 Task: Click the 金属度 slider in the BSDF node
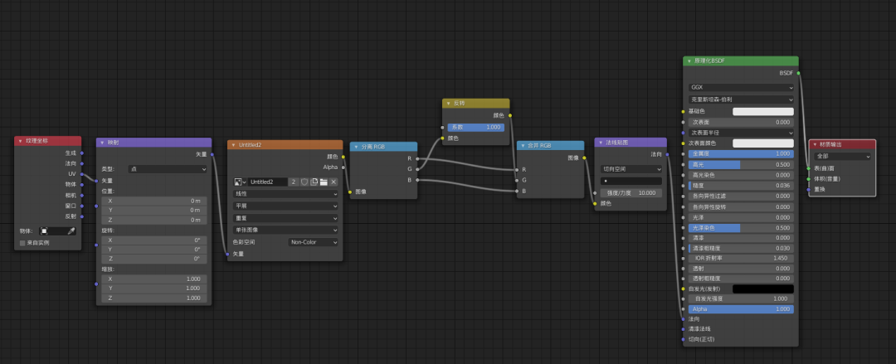[x=741, y=153]
